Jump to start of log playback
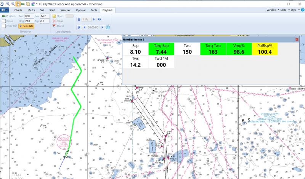The width and height of the screenshot is (305, 179). click(79, 27)
